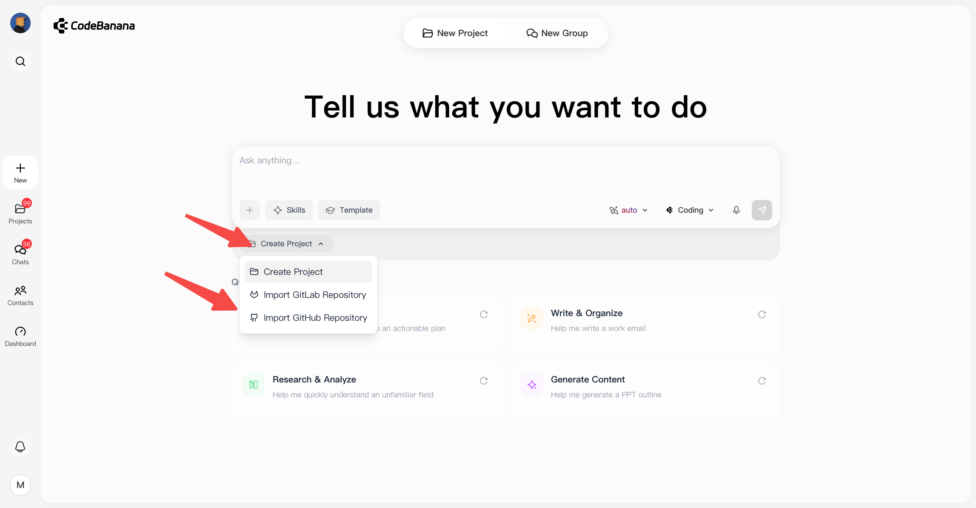Open Projects from the sidebar

tap(20, 214)
